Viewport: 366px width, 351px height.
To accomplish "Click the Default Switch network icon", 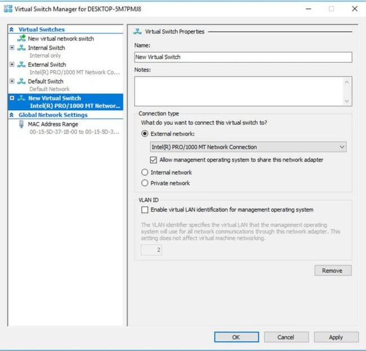I will coord(21,81).
